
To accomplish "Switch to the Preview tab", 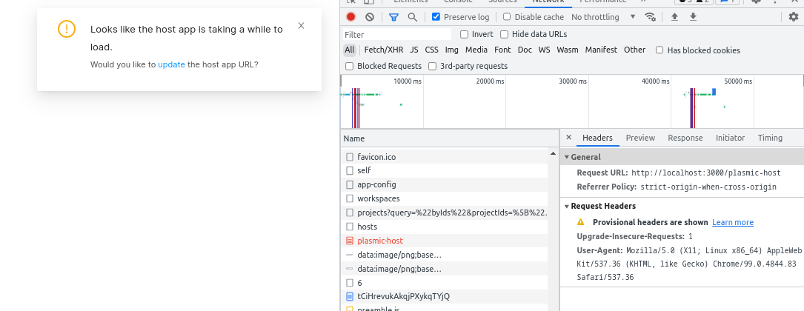I will tap(640, 138).
